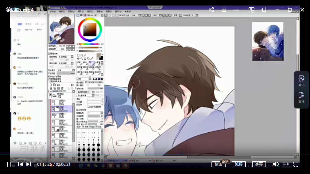The height and width of the screenshot is (174, 310).
Task: Select the 铅笔 pencil brush
Action: point(79,63)
